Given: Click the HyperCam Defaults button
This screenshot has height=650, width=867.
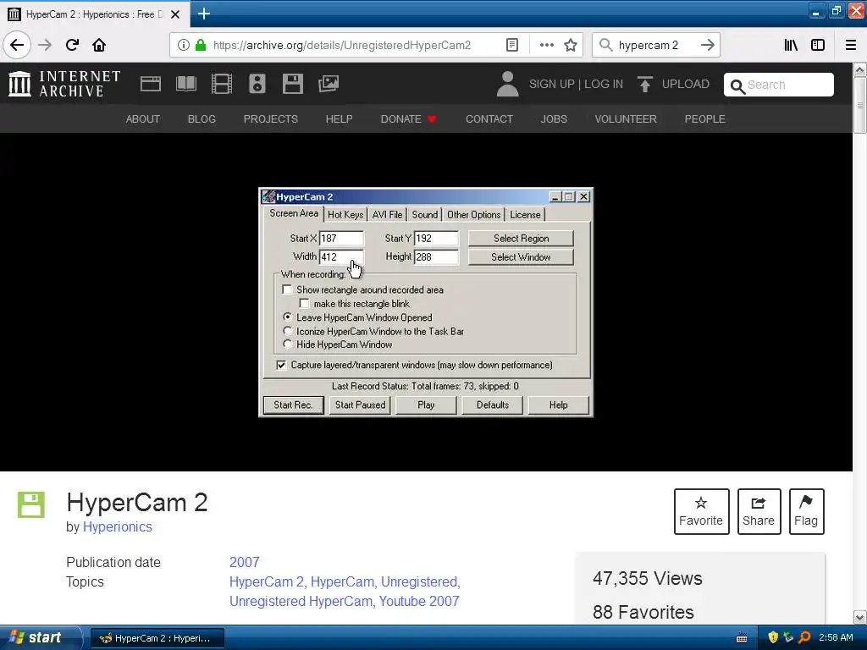Looking at the screenshot, I should [x=492, y=405].
